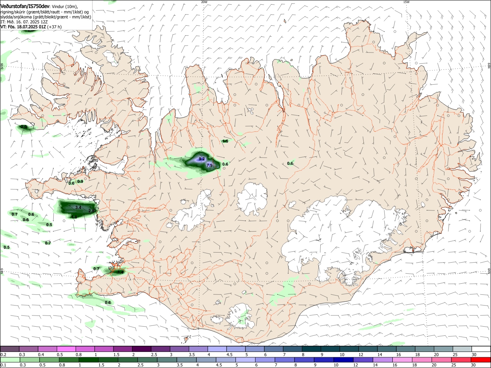
Task: Click the navy blue 10–12 swatch, lower legend
Action: (x=343, y=360)
